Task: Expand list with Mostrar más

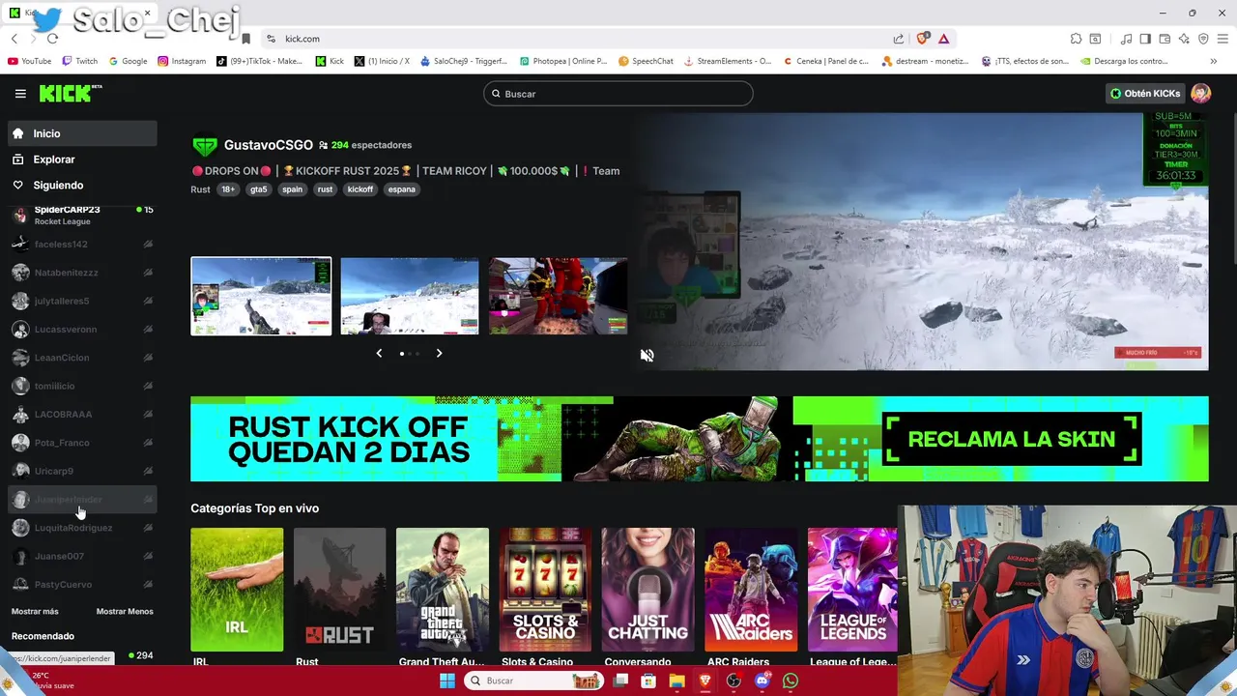Action: [x=35, y=611]
